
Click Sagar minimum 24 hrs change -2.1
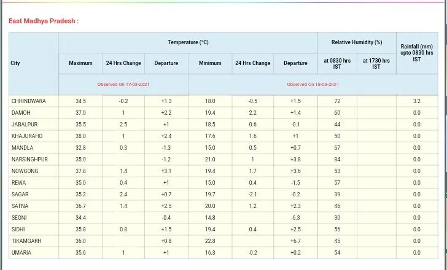(x=252, y=195)
